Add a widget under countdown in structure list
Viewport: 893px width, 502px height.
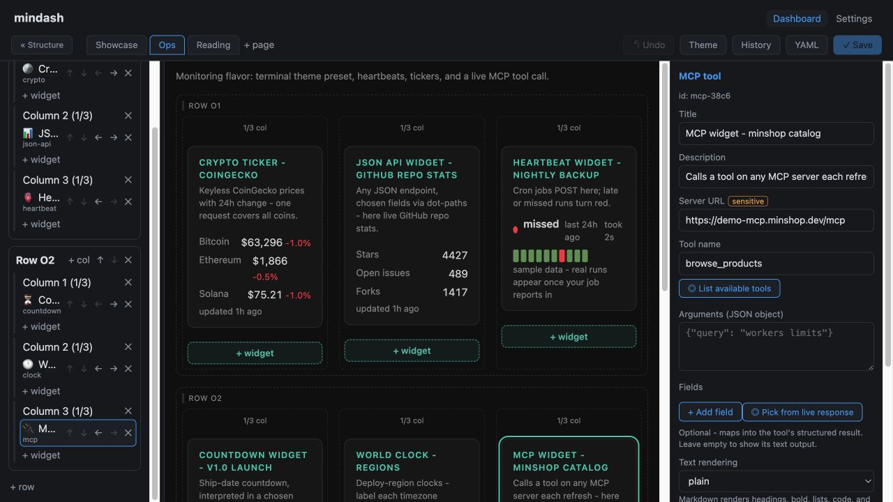tap(41, 326)
